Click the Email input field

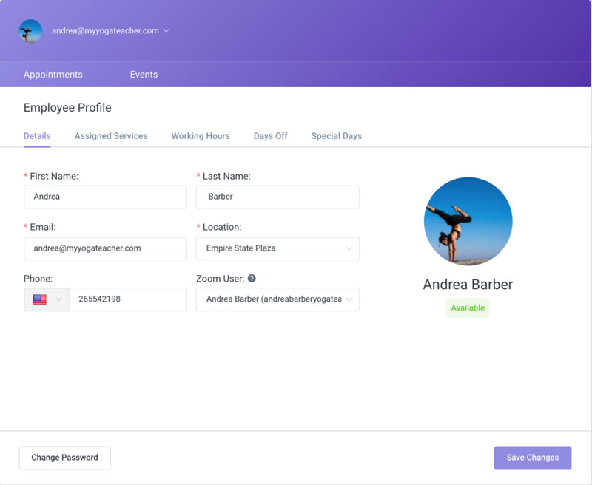coord(105,248)
